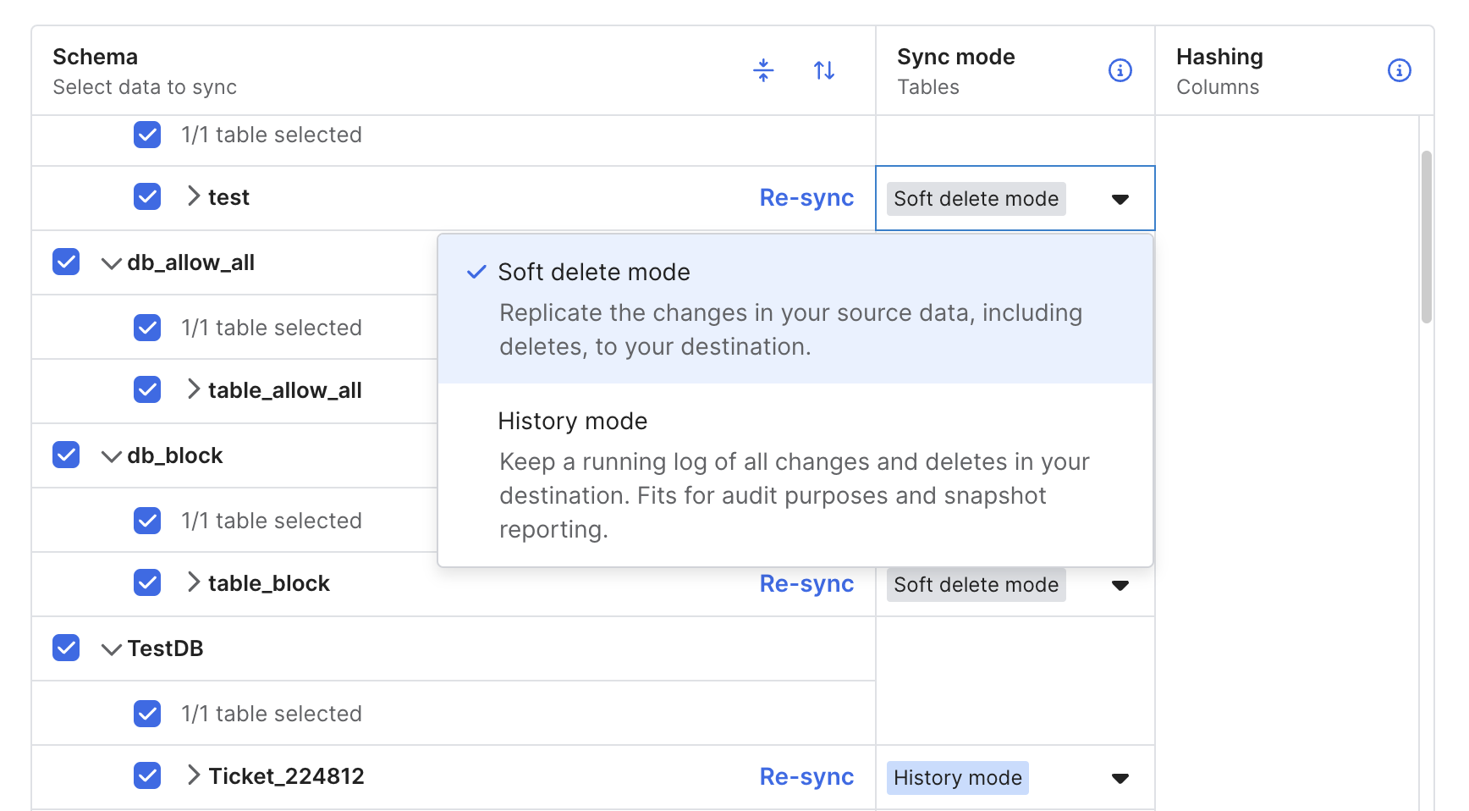1469x811 pixels.
Task: Click the Schema header title
Action: (95, 57)
